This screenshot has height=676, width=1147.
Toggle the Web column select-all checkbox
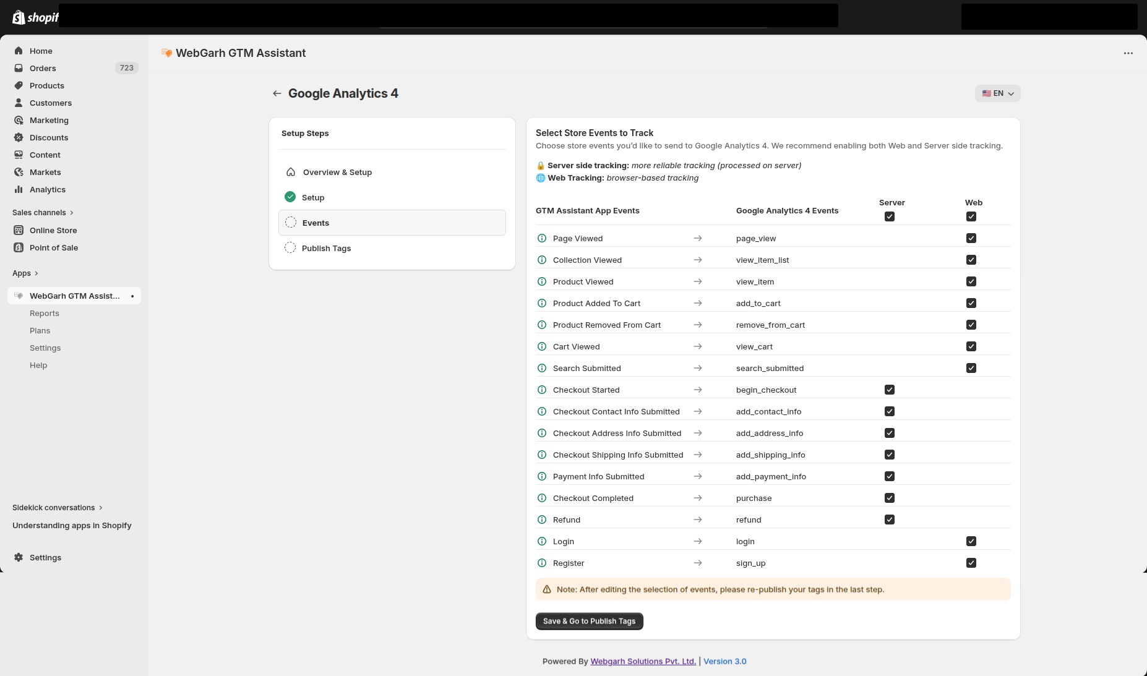[971, 216]
